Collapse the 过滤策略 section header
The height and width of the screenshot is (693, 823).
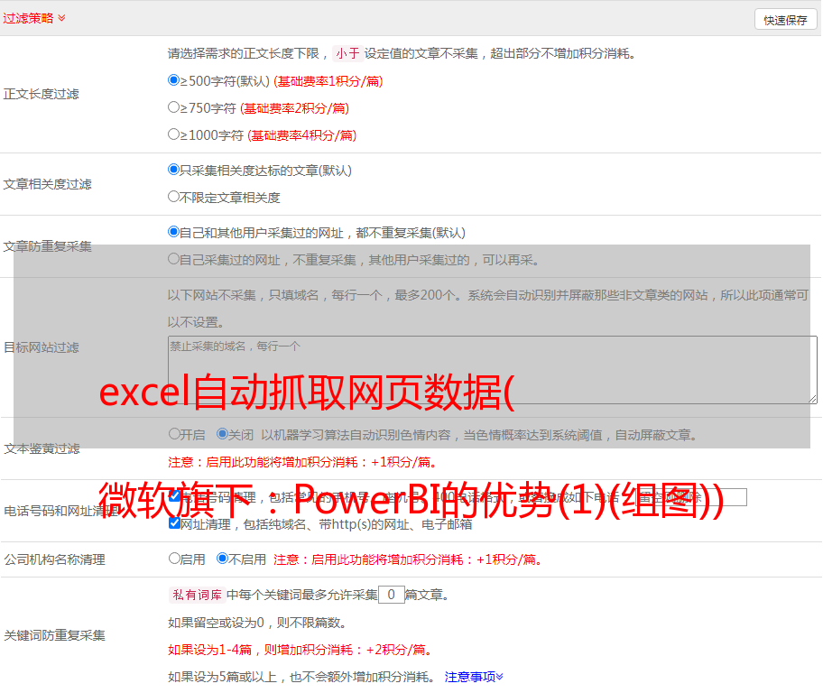click(34, 18)
